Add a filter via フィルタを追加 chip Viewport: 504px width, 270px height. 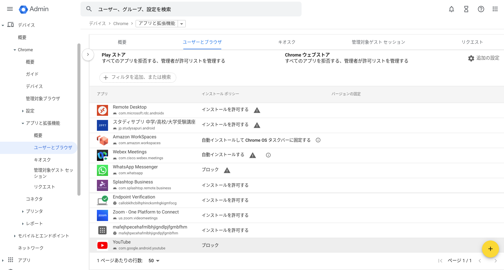138,77
